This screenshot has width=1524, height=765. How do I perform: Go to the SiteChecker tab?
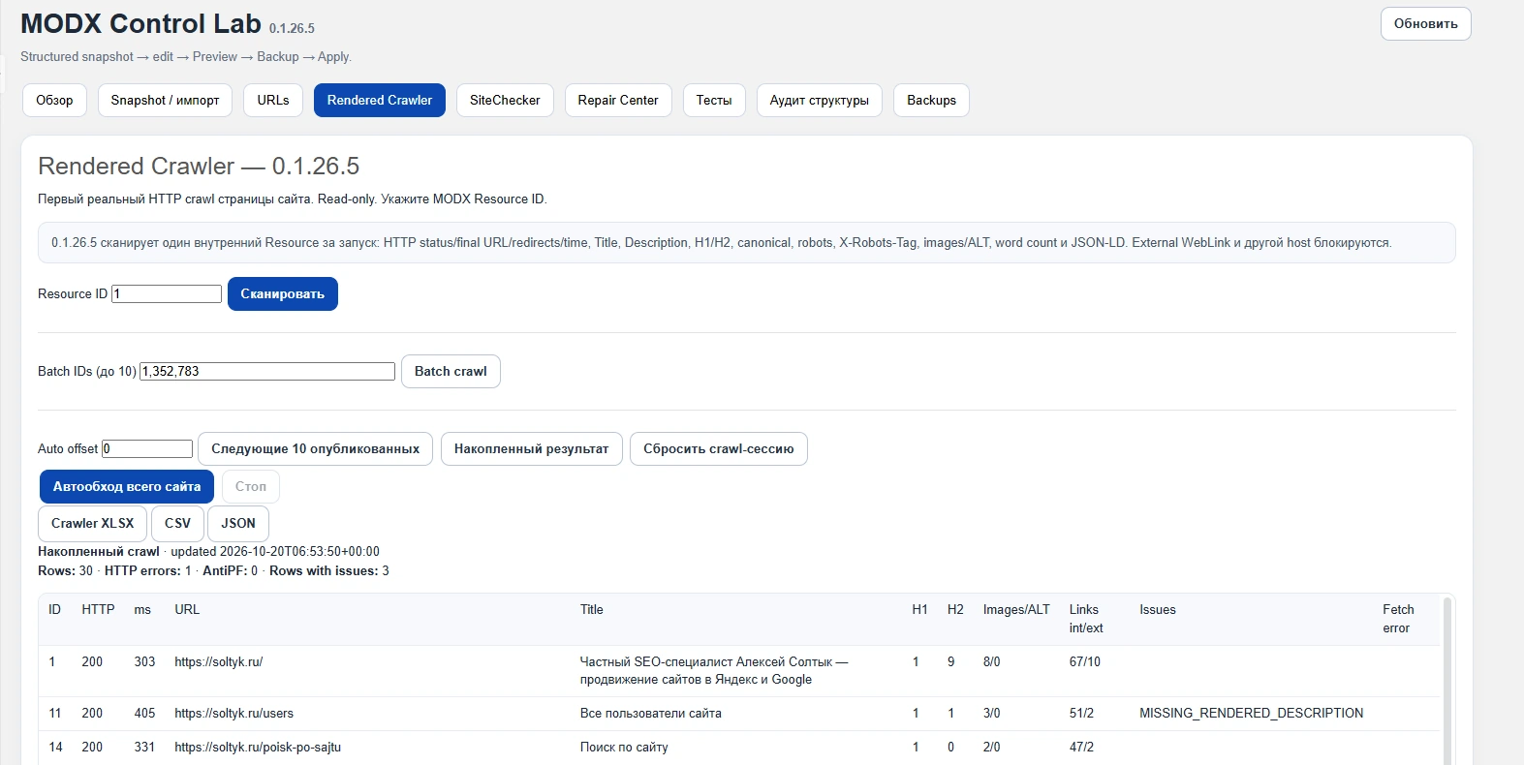point(505,100)
